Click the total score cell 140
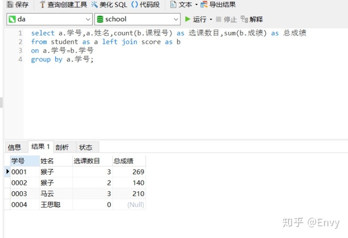The width and height of the screenshot is (348, 238). point(129,182)
